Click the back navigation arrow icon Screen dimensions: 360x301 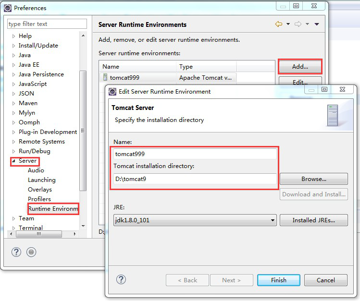coord(279,24)
